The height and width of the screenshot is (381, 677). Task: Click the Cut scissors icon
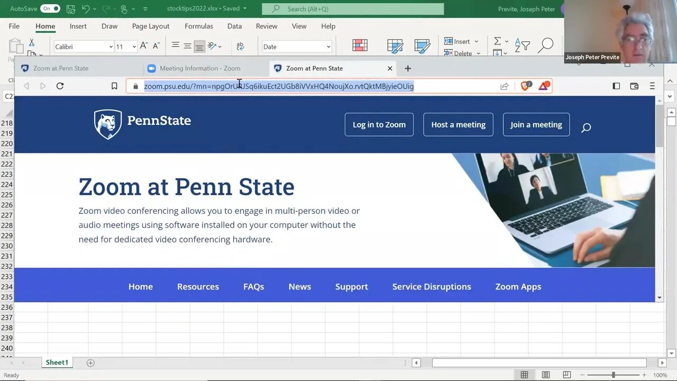point(32,42)
